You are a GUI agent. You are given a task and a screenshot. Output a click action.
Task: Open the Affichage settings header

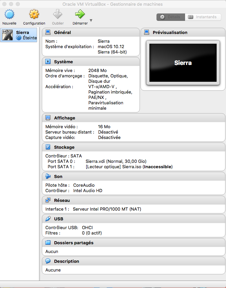click(x=64, y=118)
